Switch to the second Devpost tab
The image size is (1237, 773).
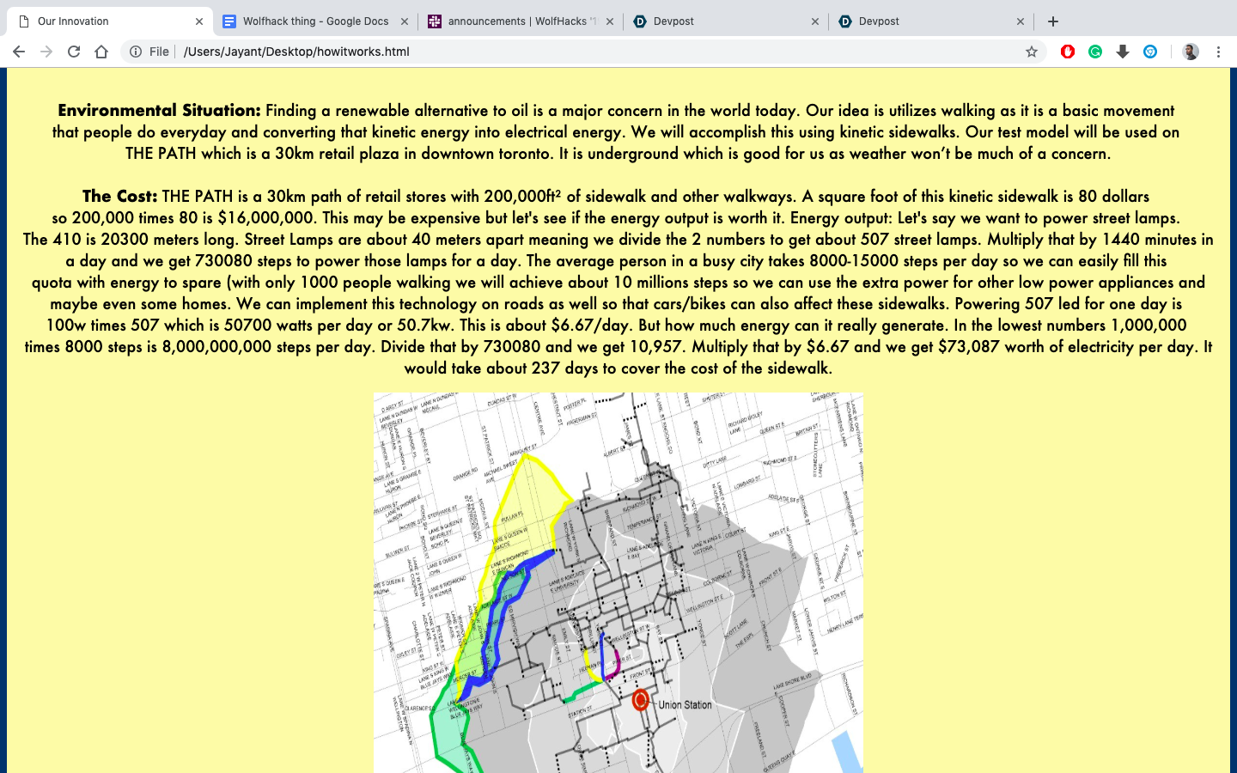[x=932, y=21]
